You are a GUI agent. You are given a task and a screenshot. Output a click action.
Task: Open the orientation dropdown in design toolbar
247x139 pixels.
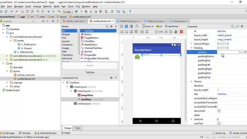[137, 26]
